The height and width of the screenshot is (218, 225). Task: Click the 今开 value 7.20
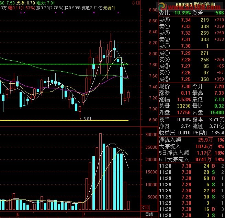[x=219, y=86]
